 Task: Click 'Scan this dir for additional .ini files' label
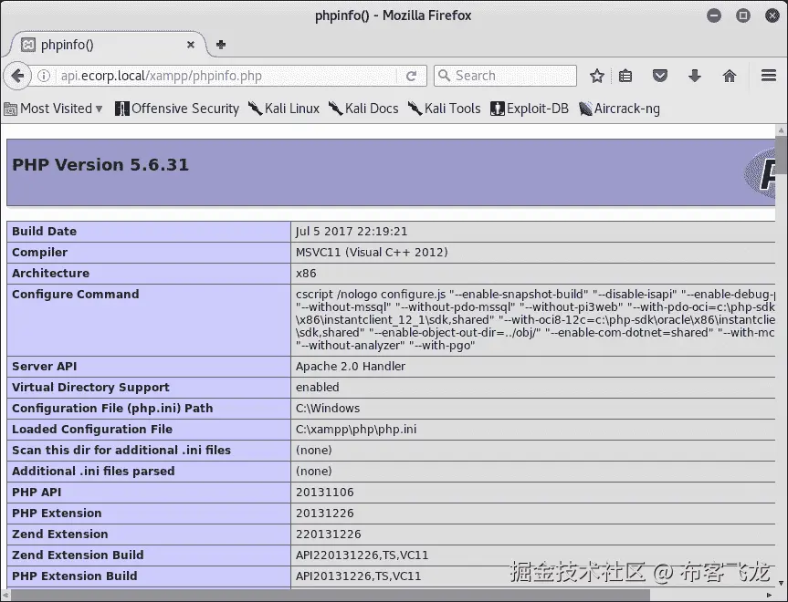coord(121,451)
